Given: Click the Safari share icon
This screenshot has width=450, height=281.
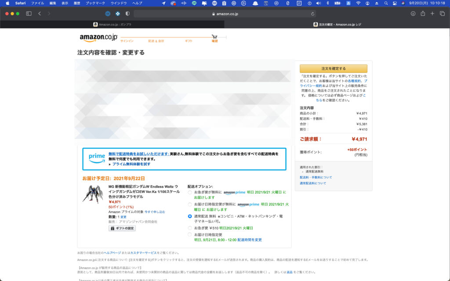Looking at the screenshot, I should point(423,14).
